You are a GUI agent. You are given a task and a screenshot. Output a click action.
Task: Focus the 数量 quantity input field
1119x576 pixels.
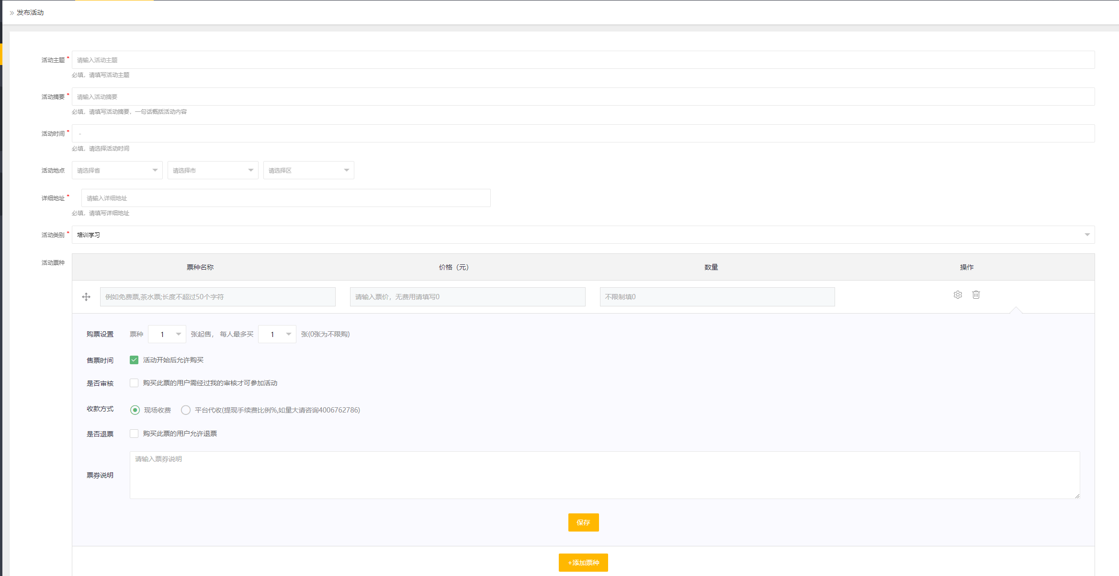pos(717,297)
